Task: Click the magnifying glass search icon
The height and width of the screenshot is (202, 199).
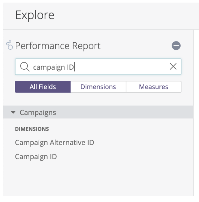Action: point(25,67)
